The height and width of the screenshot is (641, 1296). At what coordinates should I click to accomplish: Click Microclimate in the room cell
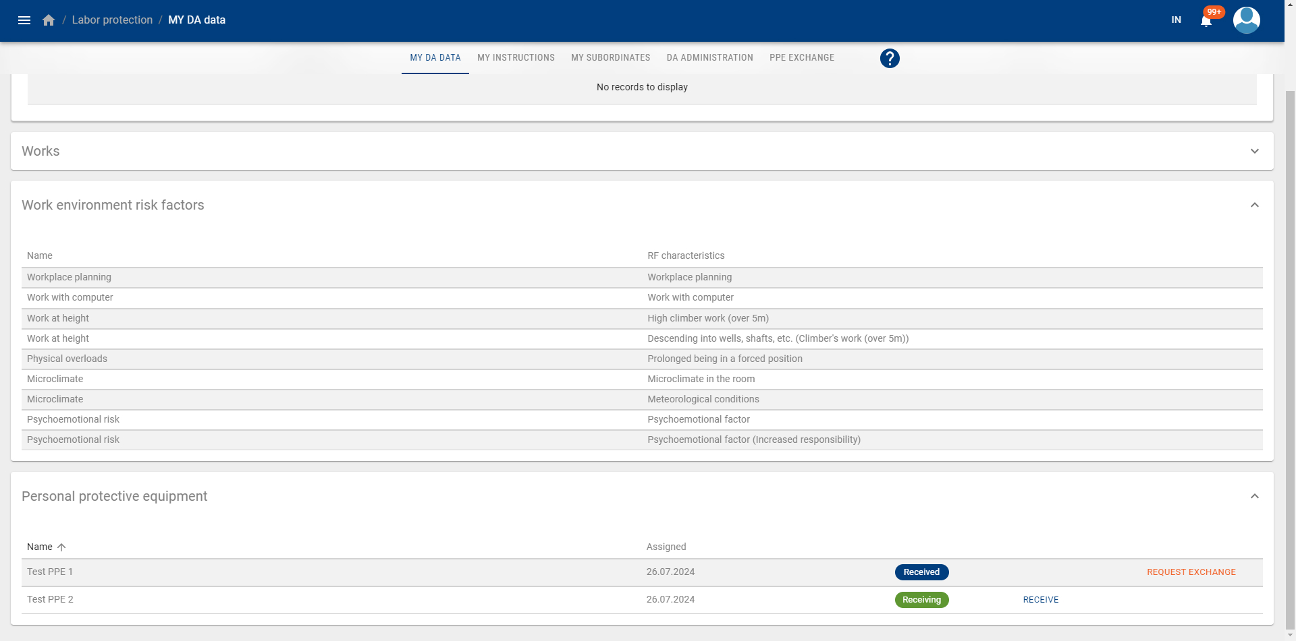[701, 379]
